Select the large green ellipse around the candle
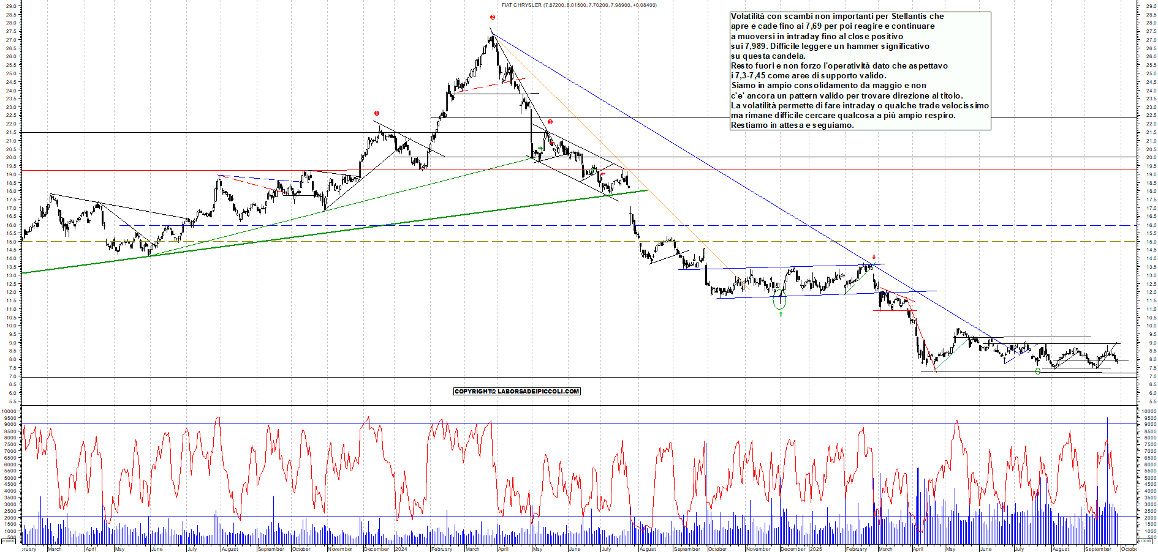Screen dimensions: 1158x552 tap(779, 300)
